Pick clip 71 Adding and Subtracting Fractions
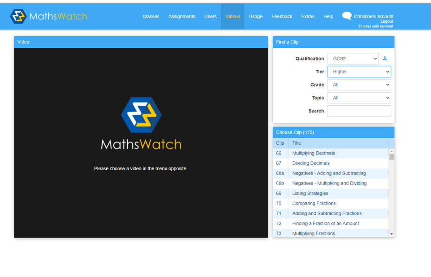The height and width of the screenshot is (277, 431). (x=327, y=213)
